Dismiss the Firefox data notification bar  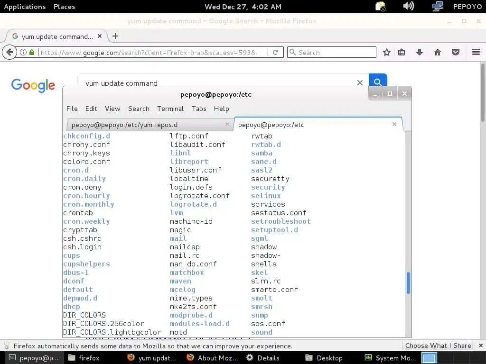pos(480,346)
